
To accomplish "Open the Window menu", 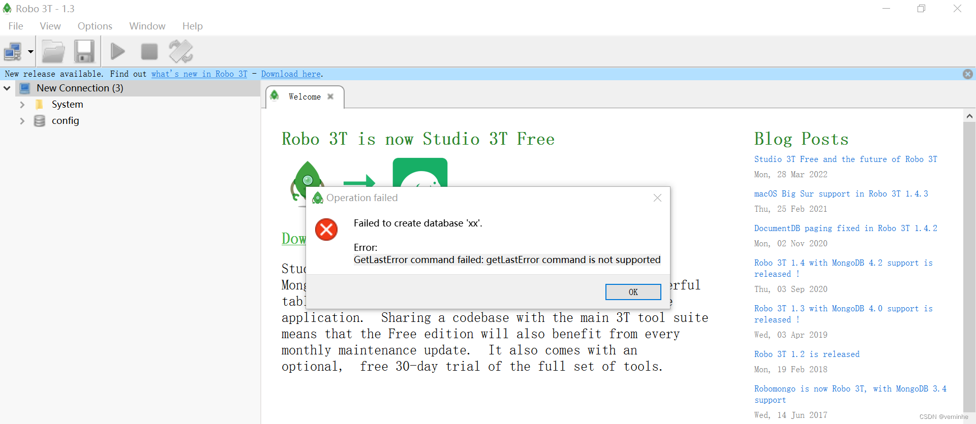I will (147, 26).
